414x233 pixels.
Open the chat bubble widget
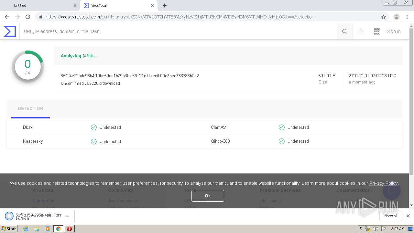pyautogui.click(x=392, y=191)
